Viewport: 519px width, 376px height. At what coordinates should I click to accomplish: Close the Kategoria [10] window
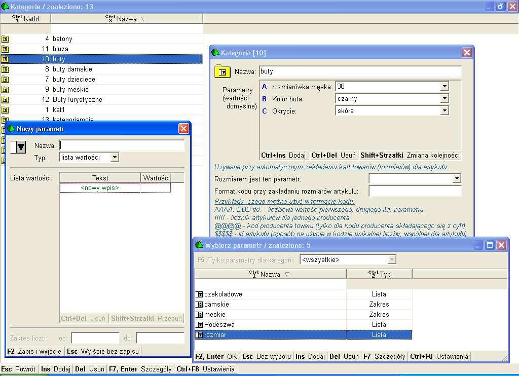tap(467, 52)
